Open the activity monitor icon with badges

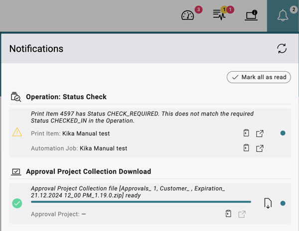(219, 15)
